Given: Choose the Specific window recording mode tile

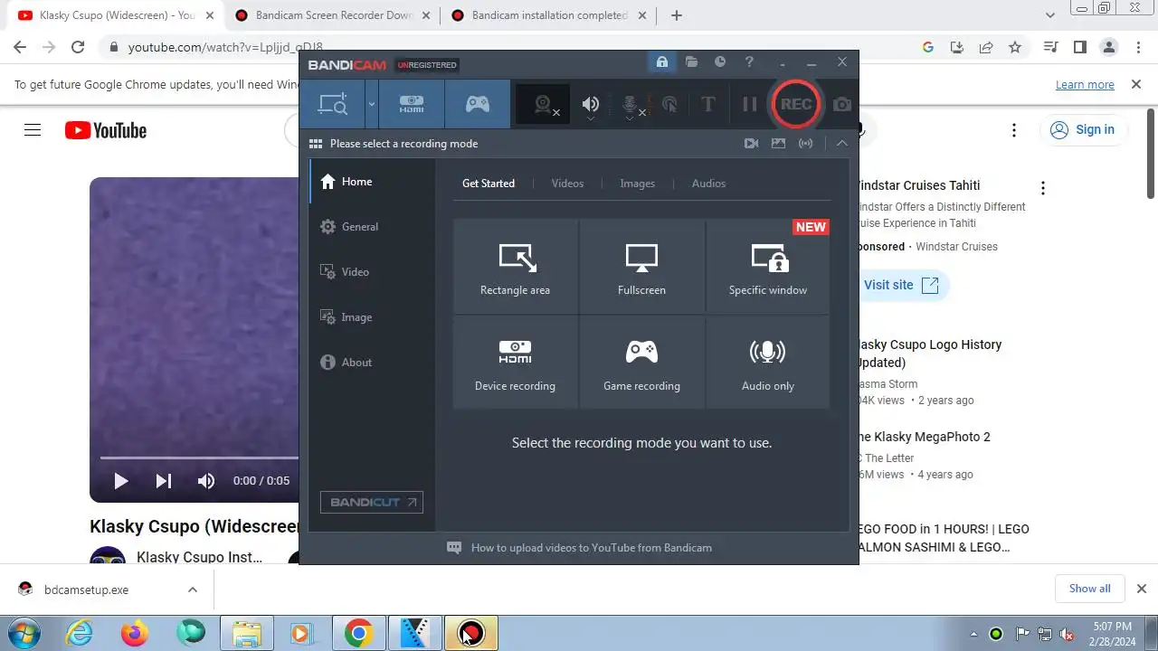Looking at the screenshot, I should click(768, 267).
